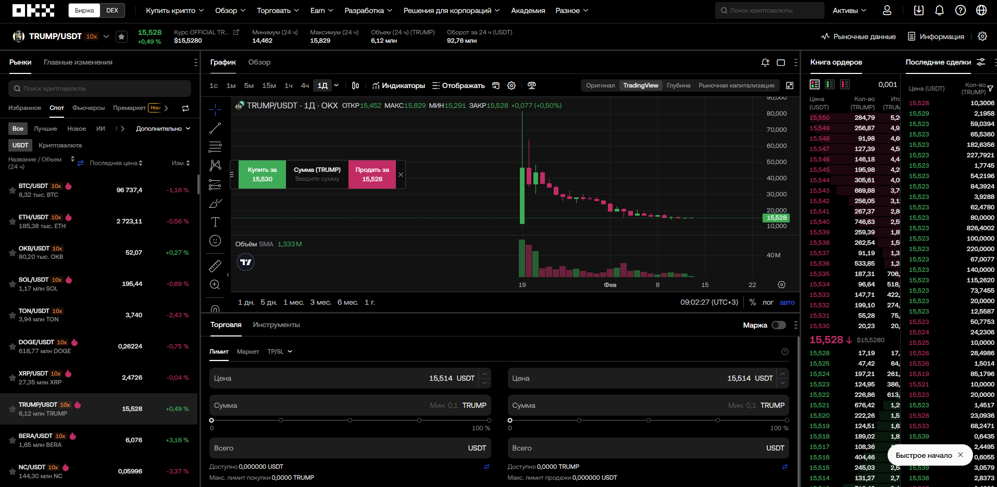
Task: Click the red Продать за 15,528 button
Action: click(x=372, y=174)
